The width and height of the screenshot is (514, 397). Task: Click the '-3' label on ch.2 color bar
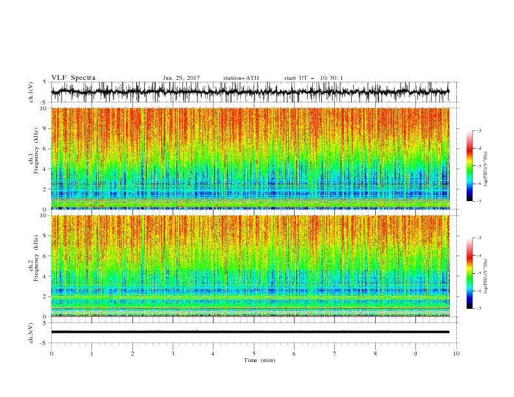click(x=478, y=238)
